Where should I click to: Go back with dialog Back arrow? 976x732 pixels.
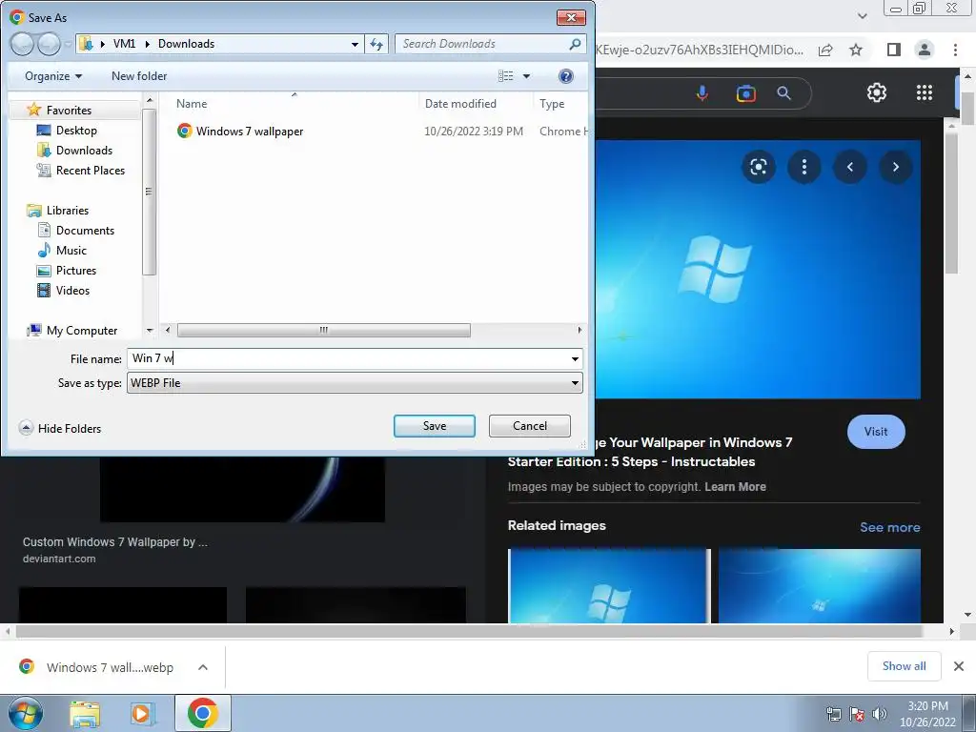[23, 44]
